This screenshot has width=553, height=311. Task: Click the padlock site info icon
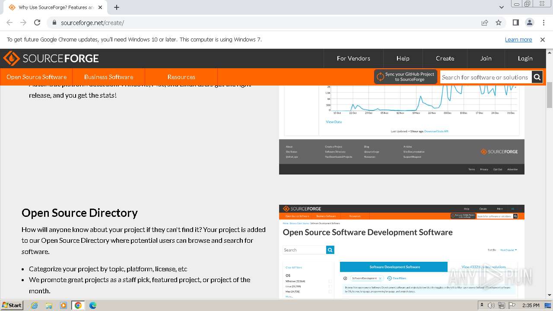(54, 23)
